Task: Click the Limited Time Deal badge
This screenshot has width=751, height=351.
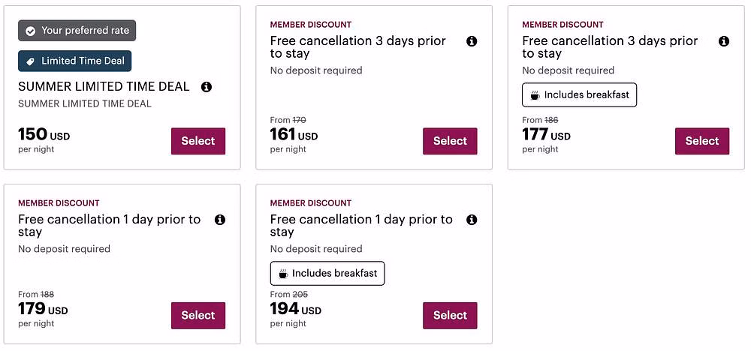Action: point(74,61)
